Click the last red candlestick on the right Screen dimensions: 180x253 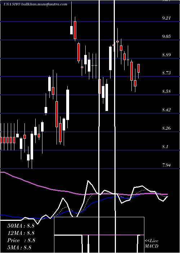tap(139, 68)
